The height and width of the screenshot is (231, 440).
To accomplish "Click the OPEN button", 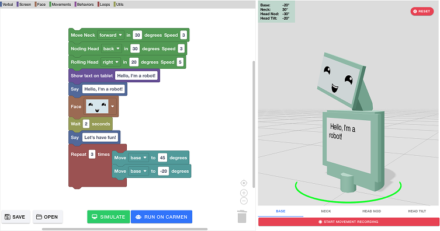I will coord(48,217).
